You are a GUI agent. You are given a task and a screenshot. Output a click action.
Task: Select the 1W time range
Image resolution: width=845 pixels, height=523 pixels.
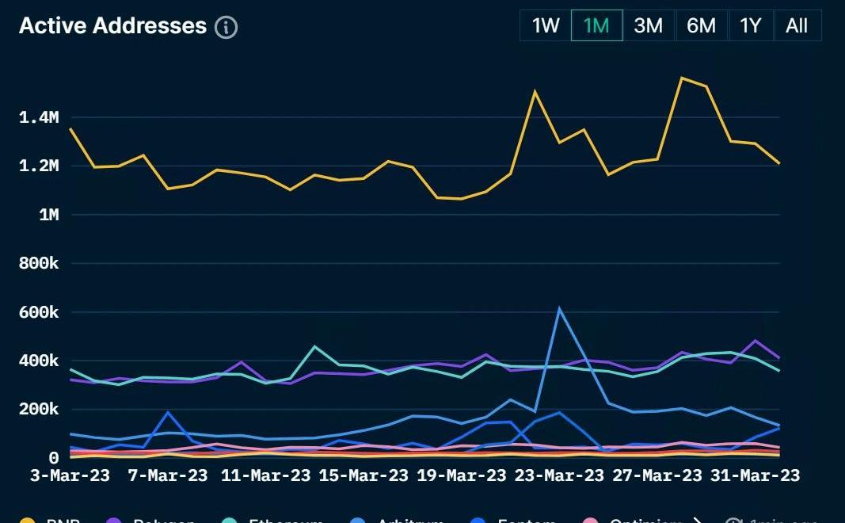click(546, 25)
